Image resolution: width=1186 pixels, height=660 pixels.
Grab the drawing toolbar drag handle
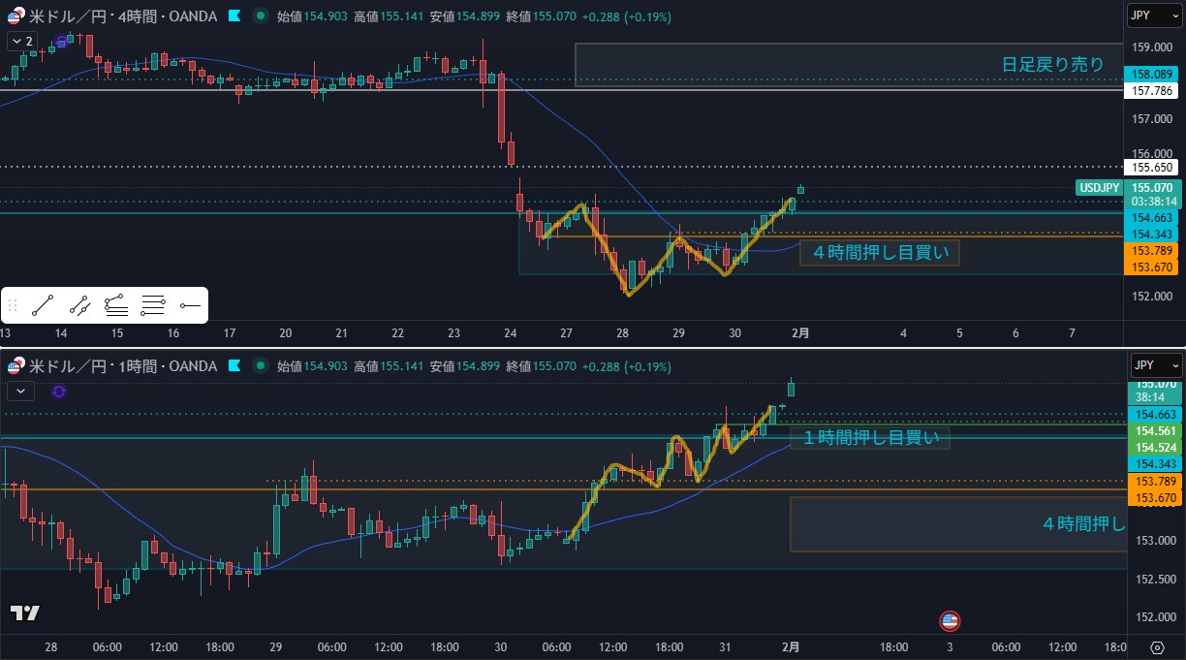click(x=13, y=306)
